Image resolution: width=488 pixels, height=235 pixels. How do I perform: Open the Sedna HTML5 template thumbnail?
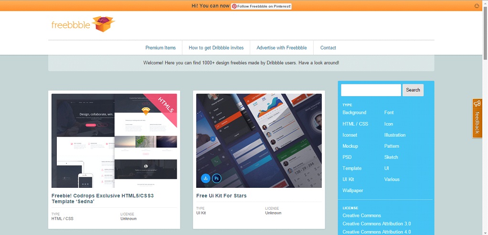pyautogui.click(x=114, y=141)
